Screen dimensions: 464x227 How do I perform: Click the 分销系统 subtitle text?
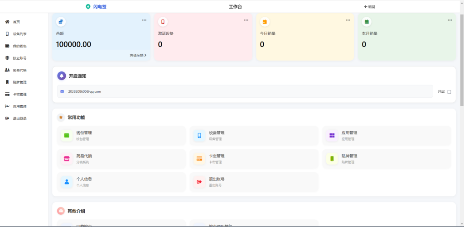82,162
